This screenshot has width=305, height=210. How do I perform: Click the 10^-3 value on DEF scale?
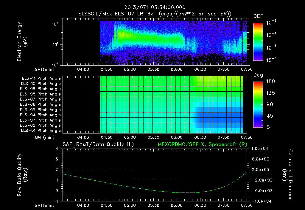coord(271,23)
